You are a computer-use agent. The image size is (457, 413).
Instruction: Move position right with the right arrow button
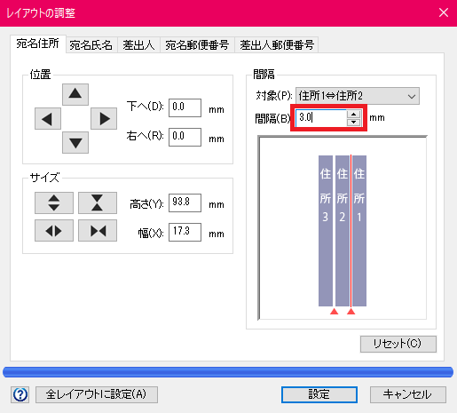coord(104,119)
